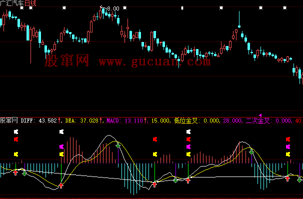Click the white flag in the four-flag column
303x199 pixels.
188,132
